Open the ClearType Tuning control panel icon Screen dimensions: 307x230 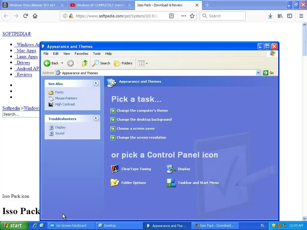pyautogui.click(x=131, y=169)
